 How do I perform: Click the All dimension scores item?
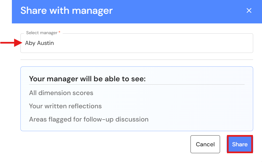[x=61, y=93]
